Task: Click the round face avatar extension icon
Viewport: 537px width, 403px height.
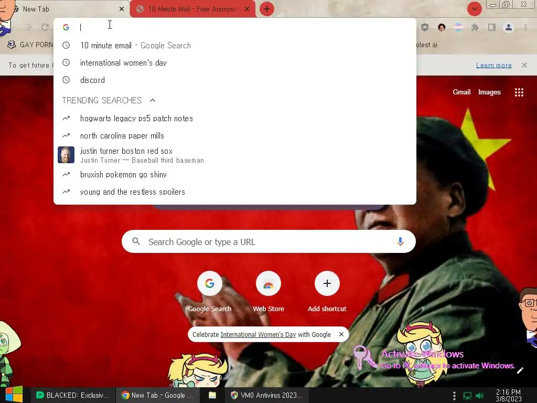Action: (442, 27)
